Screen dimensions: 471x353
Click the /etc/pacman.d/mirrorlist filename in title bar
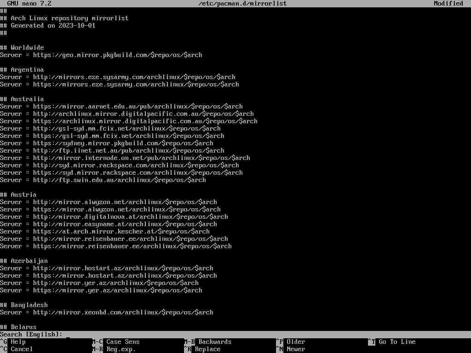click(242, 4)
